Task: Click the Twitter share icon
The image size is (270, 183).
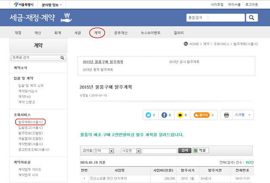Action: point(149,115)
